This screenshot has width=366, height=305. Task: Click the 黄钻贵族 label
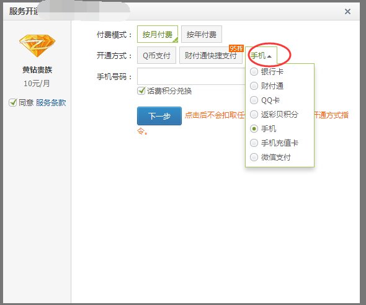[x=37, y=69]
